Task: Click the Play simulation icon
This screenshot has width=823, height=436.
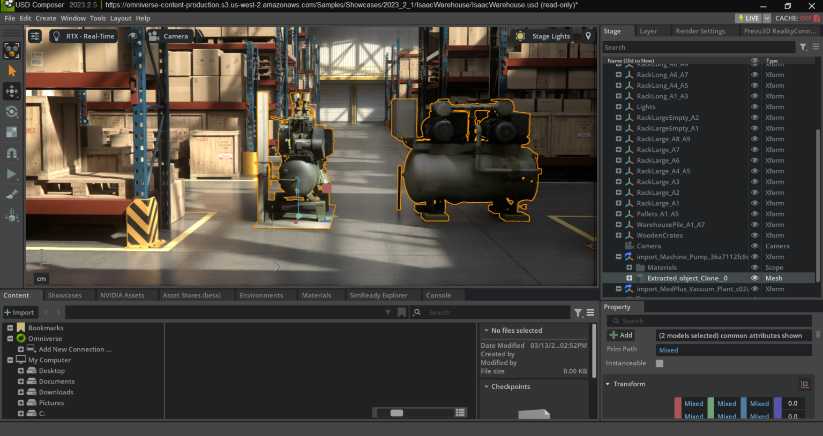Action: click(x=12, y=173)
